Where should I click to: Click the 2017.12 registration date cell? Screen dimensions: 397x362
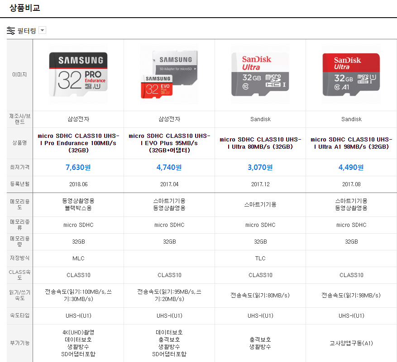(x=260, y=184)
